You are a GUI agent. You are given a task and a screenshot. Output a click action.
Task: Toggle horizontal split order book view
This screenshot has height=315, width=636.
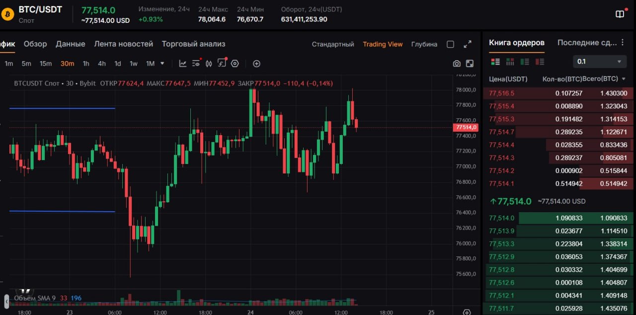point(510,62)
